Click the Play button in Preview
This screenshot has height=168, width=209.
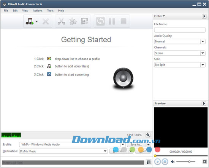coord(157,162)
